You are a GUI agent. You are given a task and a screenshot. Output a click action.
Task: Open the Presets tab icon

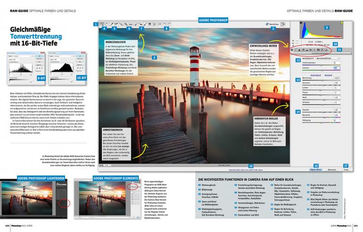point(322,50)
